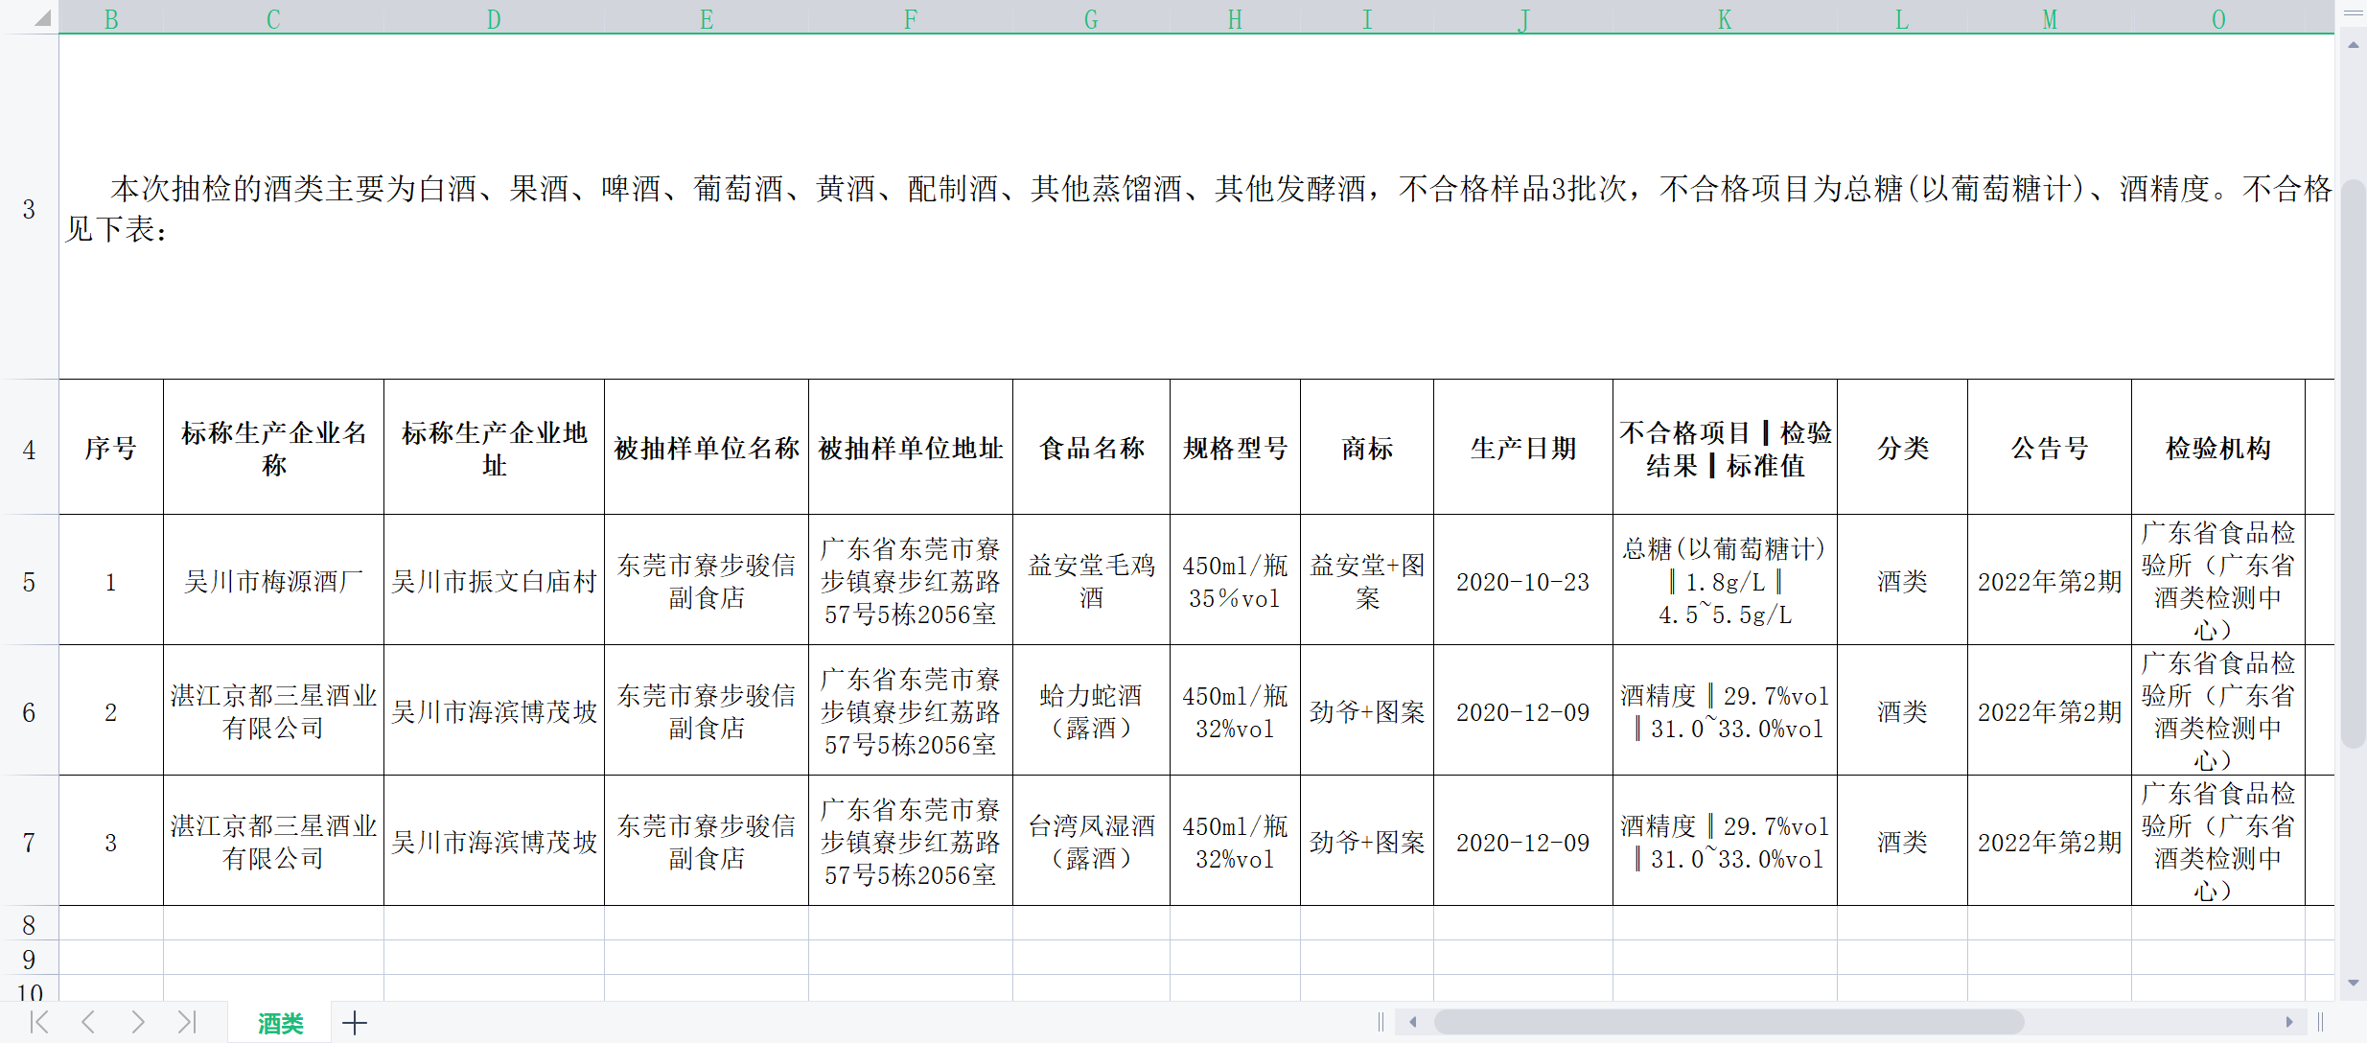Click the 蛤力蛇酒（露酒） cell
Screen dimensions: 2367x1043
[x=1091, y=711]
